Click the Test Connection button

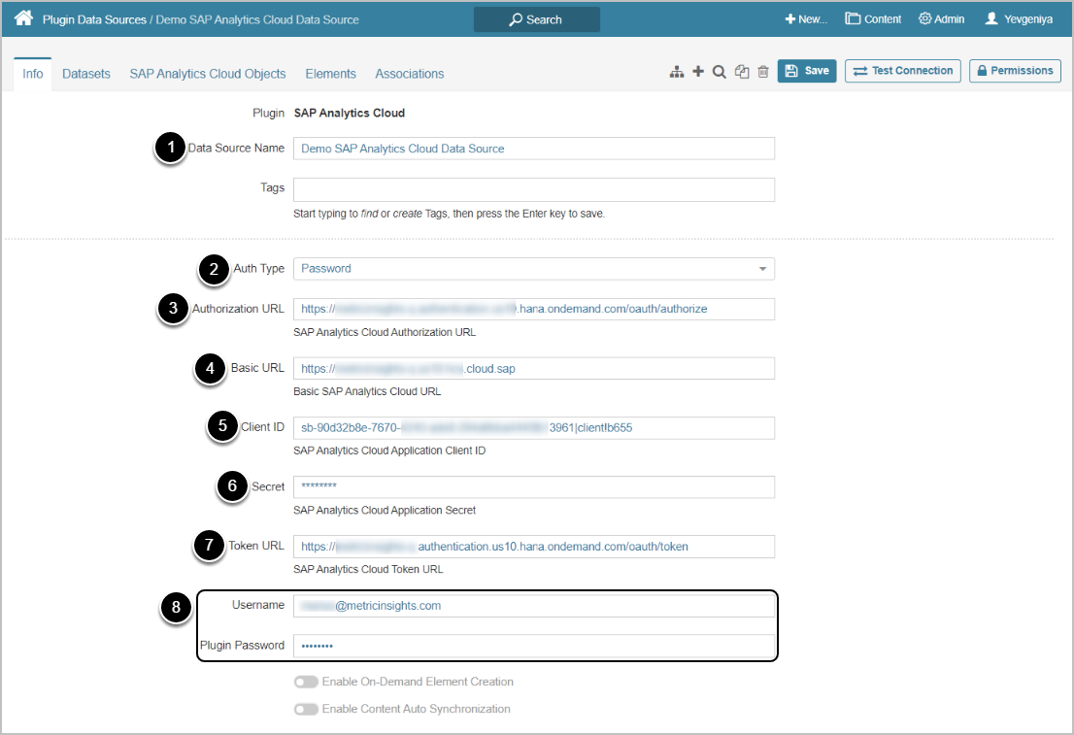pyautogui.click(x=903, y=71)
